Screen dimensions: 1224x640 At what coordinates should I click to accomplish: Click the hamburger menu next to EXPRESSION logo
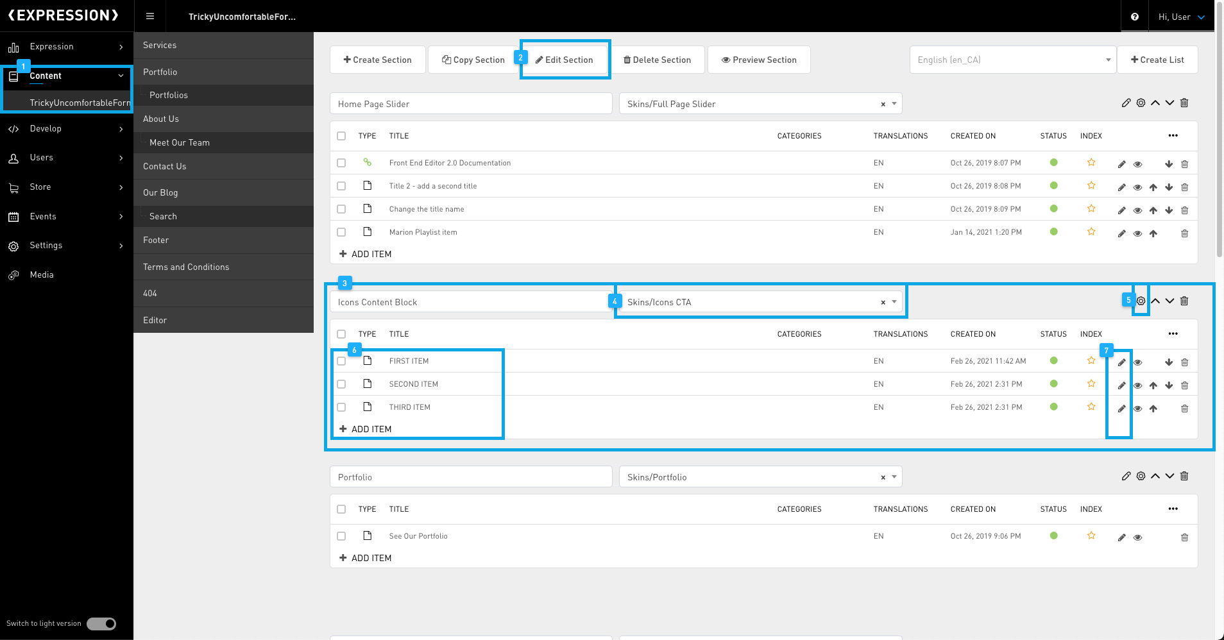coord(150,16)
